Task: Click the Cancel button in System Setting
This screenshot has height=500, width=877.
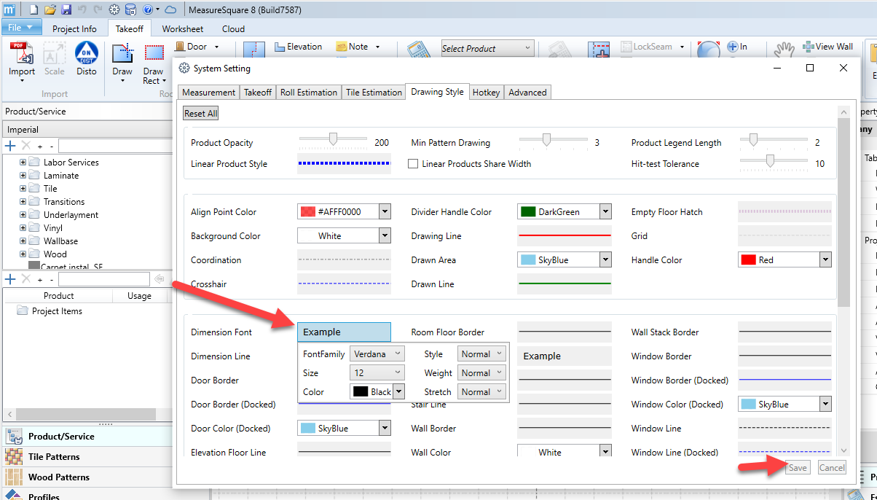Action: point(832,468)
